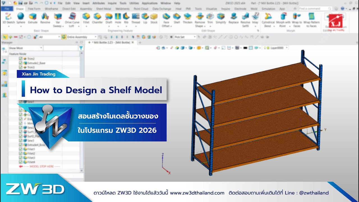This screenshot has width=359, height=202.
Task: Open the Insert menu
Action: [86, 3]
